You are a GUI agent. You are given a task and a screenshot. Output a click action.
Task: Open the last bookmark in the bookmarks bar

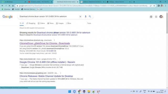pos(40,9)
